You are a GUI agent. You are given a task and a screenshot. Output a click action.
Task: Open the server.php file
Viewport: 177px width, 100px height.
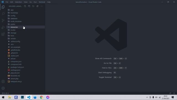click(x=26, y=79)
